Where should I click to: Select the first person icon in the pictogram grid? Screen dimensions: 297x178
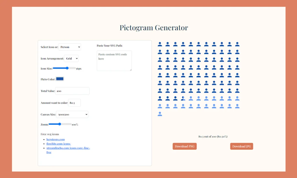(x=160, y=44)
